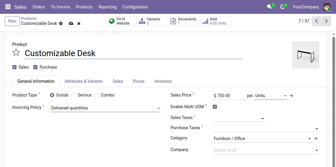Save the record with the cloud icon
The width and height of the screenshot is (336, 167).
coord(71,23)
